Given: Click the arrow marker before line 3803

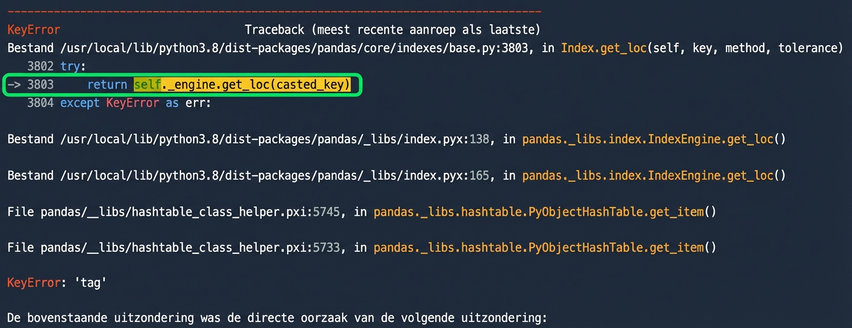Looking at the screenshot, I should tap(14, 85).
